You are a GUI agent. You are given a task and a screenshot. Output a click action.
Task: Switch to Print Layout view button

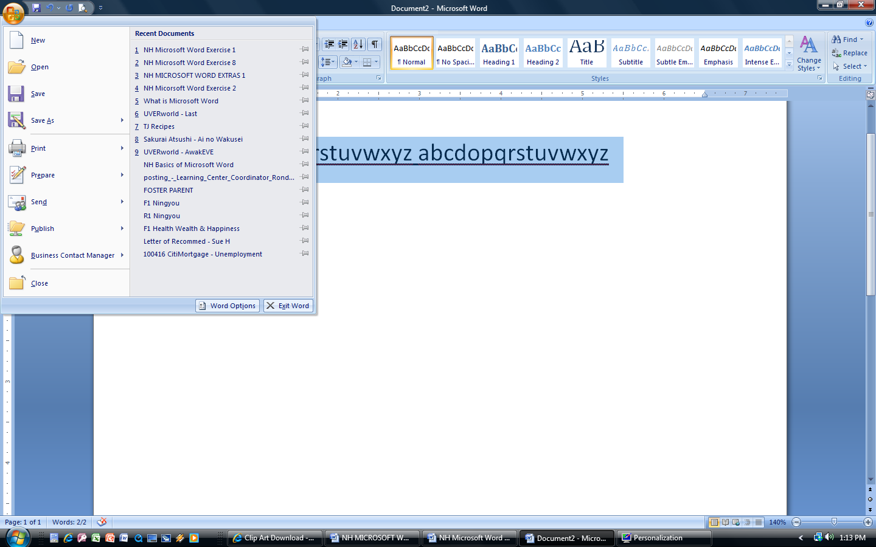coord(715,522)
